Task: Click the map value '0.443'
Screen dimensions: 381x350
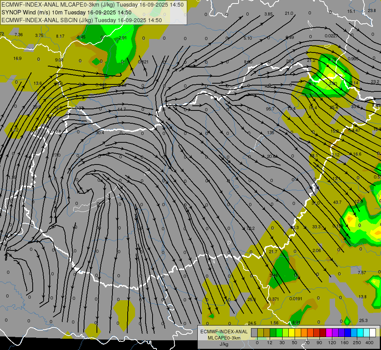Action: [x=101, y=85]
